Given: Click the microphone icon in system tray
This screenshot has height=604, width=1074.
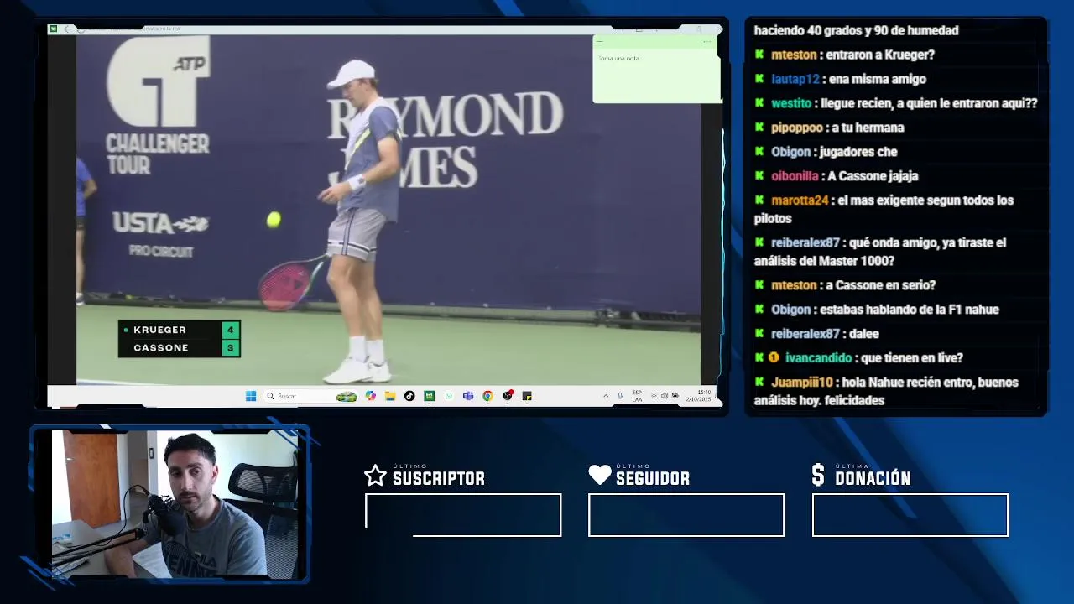Looking at the screenshot, I should coord(620,396).
